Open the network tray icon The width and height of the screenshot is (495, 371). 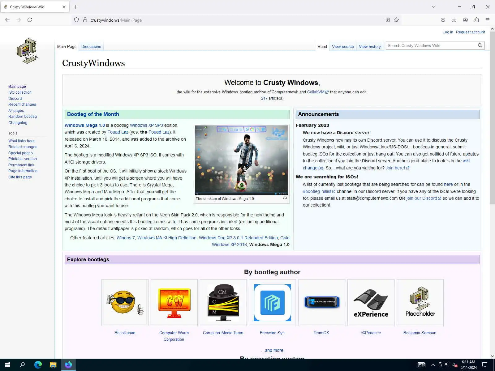coord(447,365)
